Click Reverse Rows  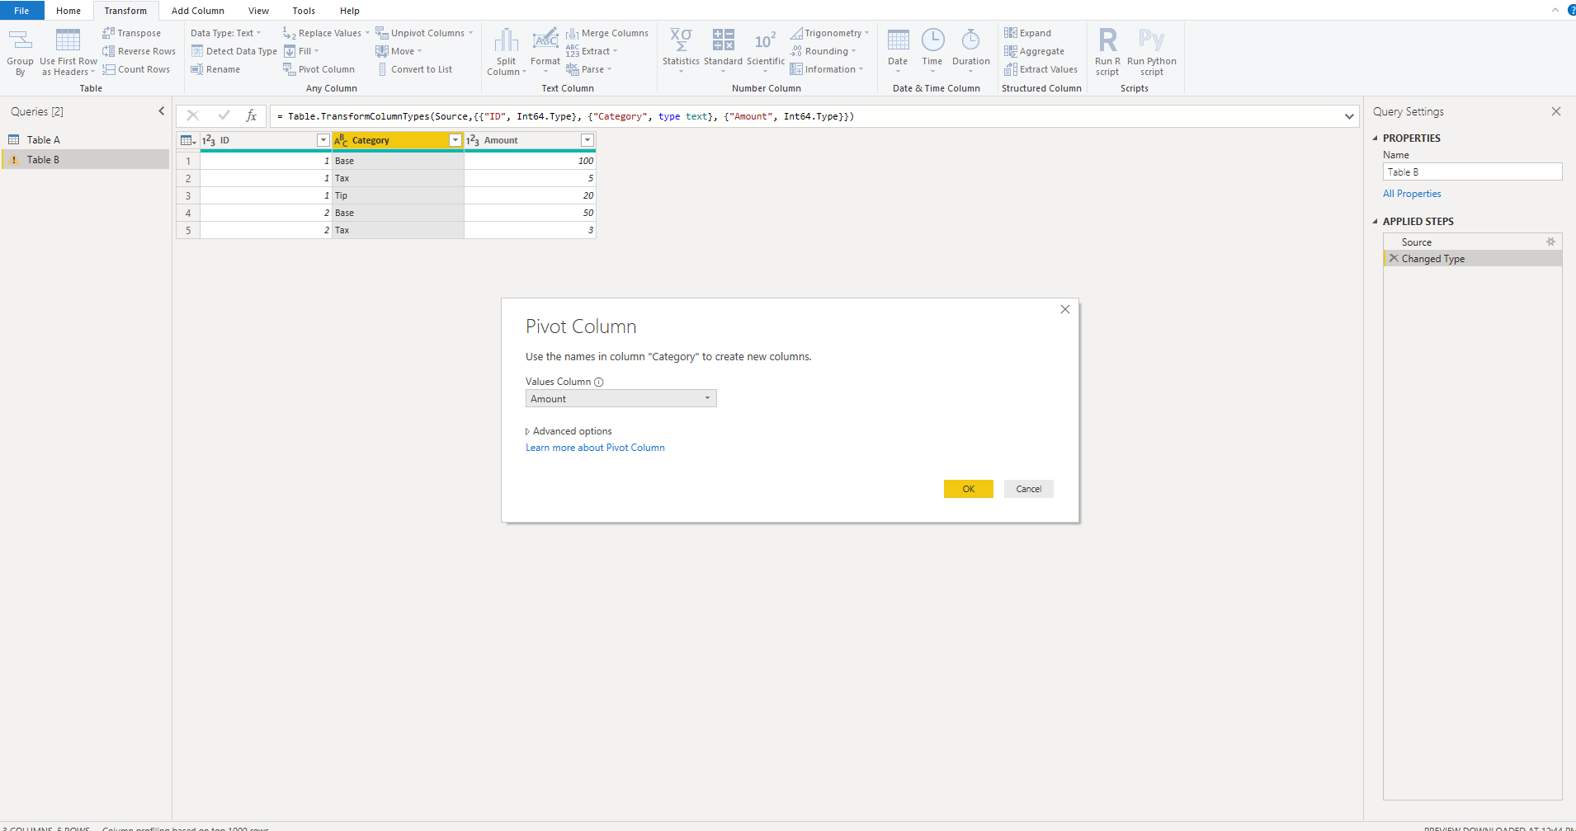pos(139,51)
